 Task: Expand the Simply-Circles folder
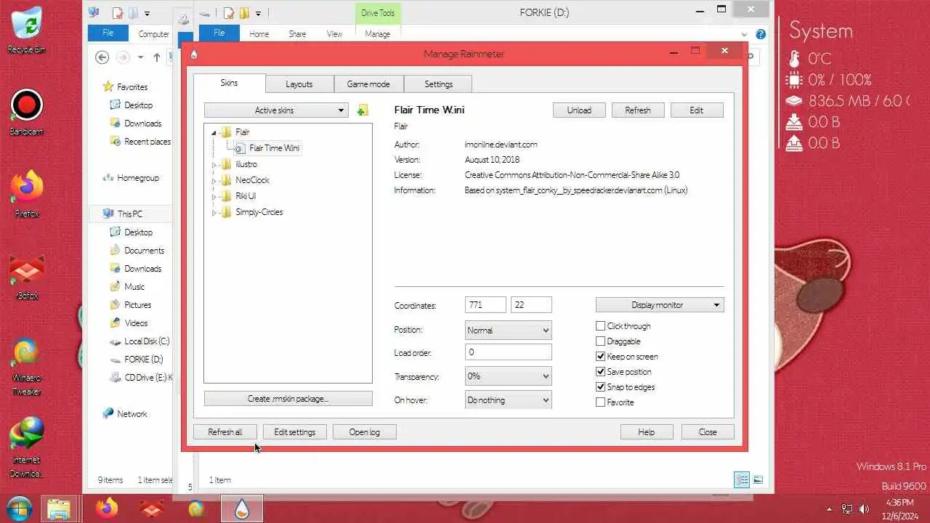coord(214,213)
